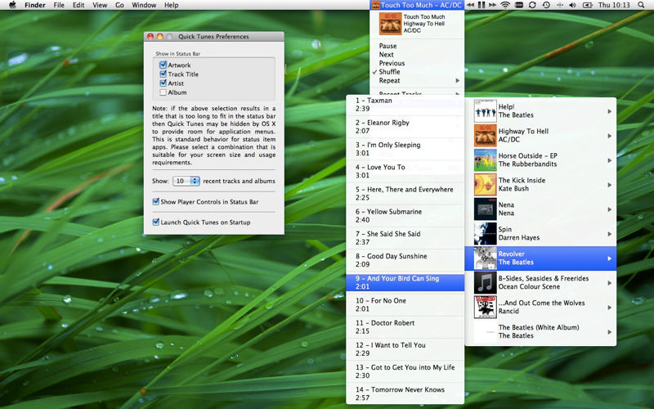This screenshot has height=409, width=654.
Task: Play track 6 - Yellow Submarine
Action: pos(405,216)
